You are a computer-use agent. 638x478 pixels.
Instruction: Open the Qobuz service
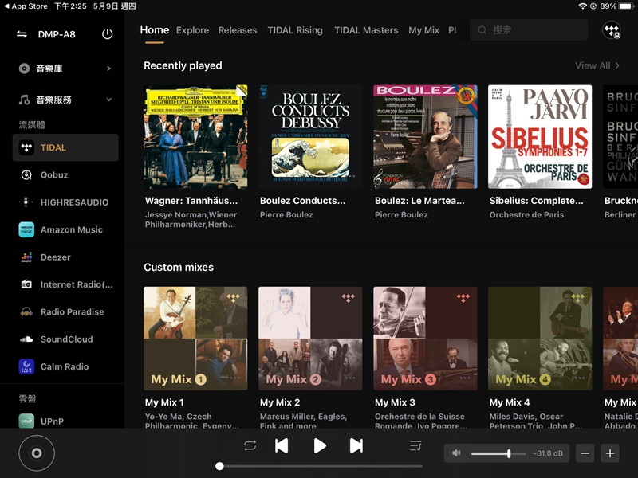(x=65, y=174)
